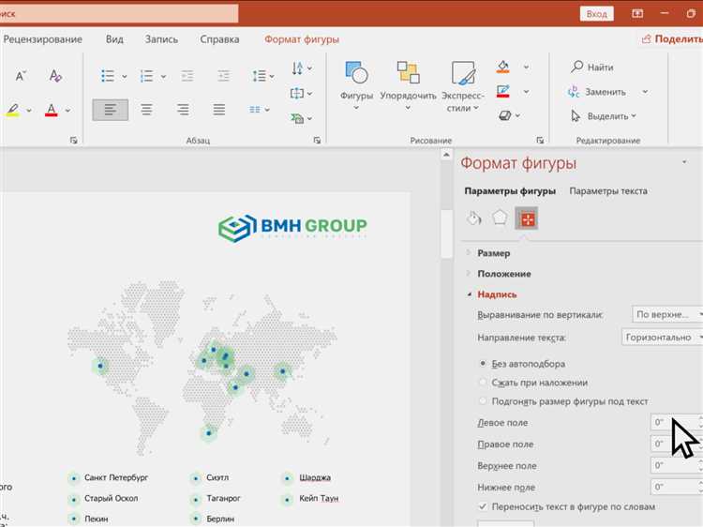Open the Формат фигуры ribbon tab

click(x=302, y=39)
